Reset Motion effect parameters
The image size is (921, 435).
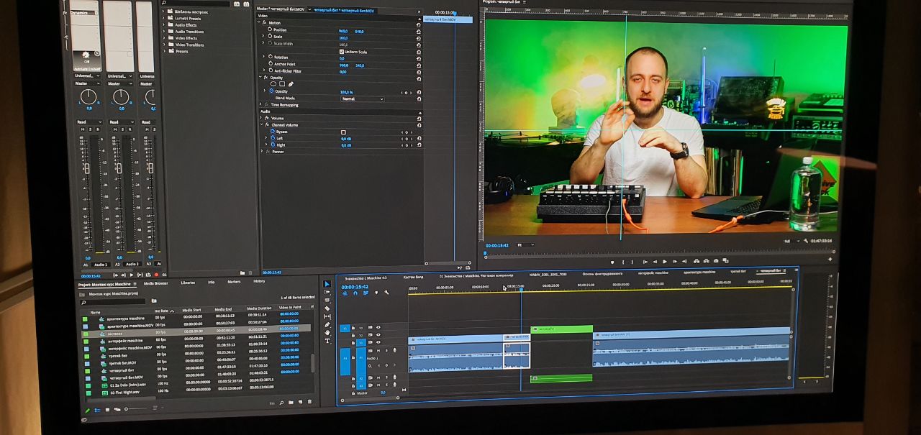pyautogui.click(x=419, y=24)
